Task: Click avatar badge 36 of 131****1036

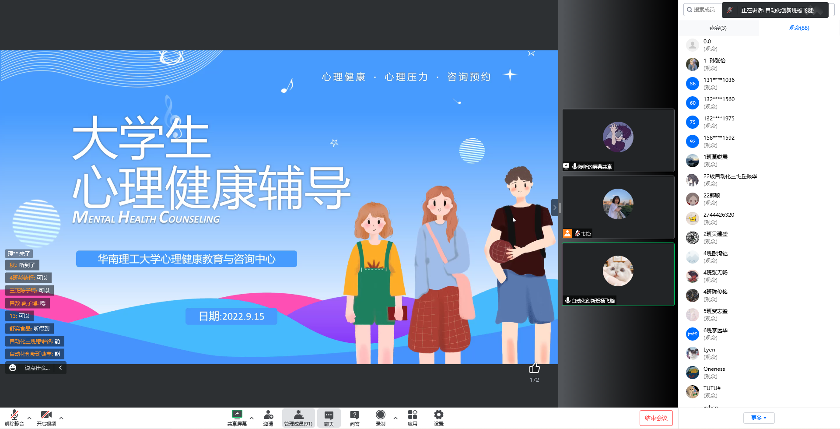Action: (x=693, y=84)
